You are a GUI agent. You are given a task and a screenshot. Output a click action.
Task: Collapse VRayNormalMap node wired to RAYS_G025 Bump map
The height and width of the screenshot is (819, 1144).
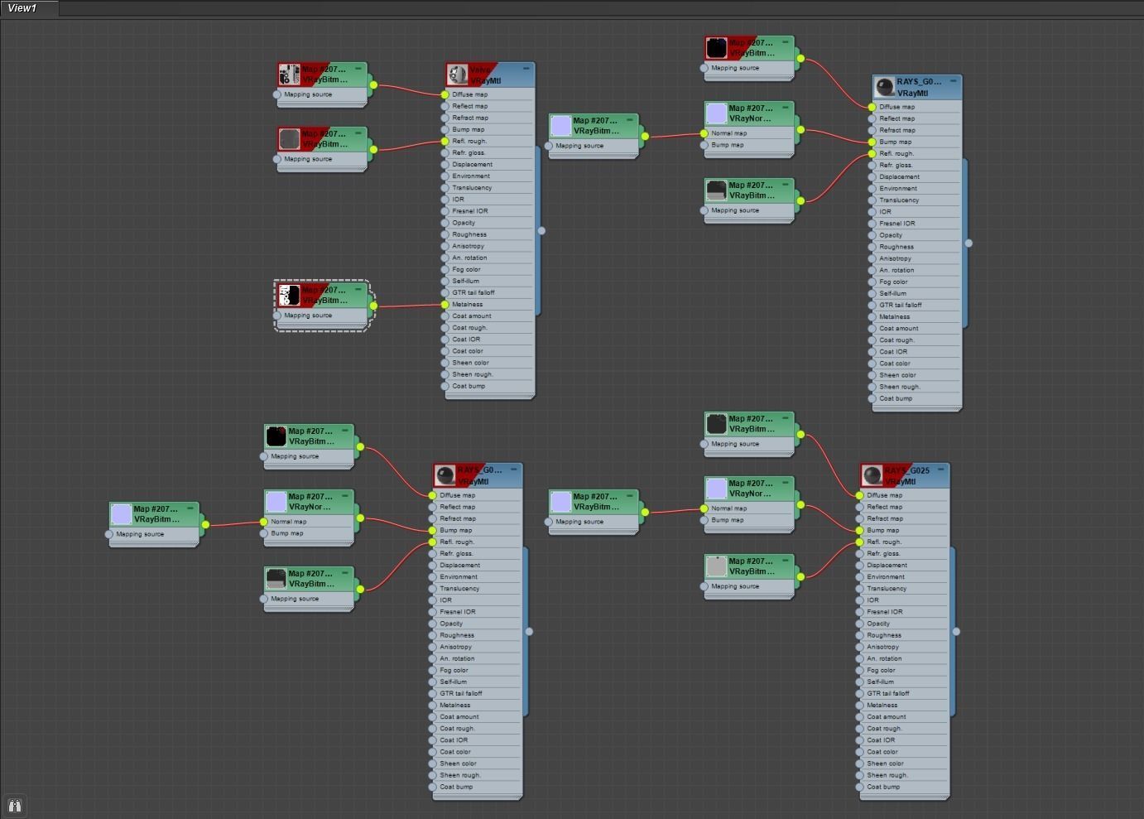786,483
